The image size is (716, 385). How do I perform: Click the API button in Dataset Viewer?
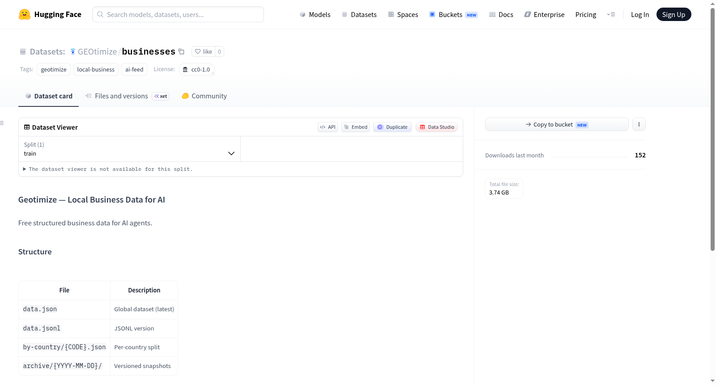coord(328,127)
